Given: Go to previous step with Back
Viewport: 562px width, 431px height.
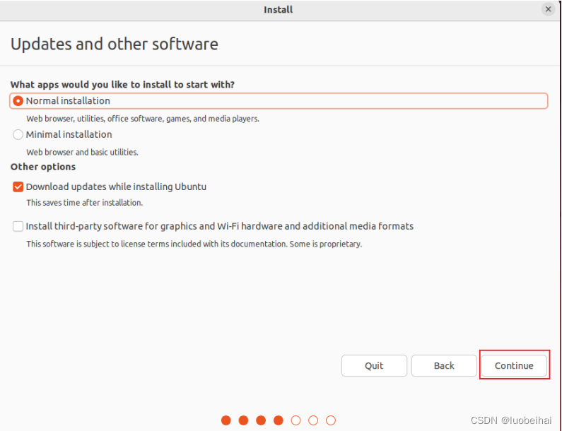Looking at the screenshot, I should 444,365.
